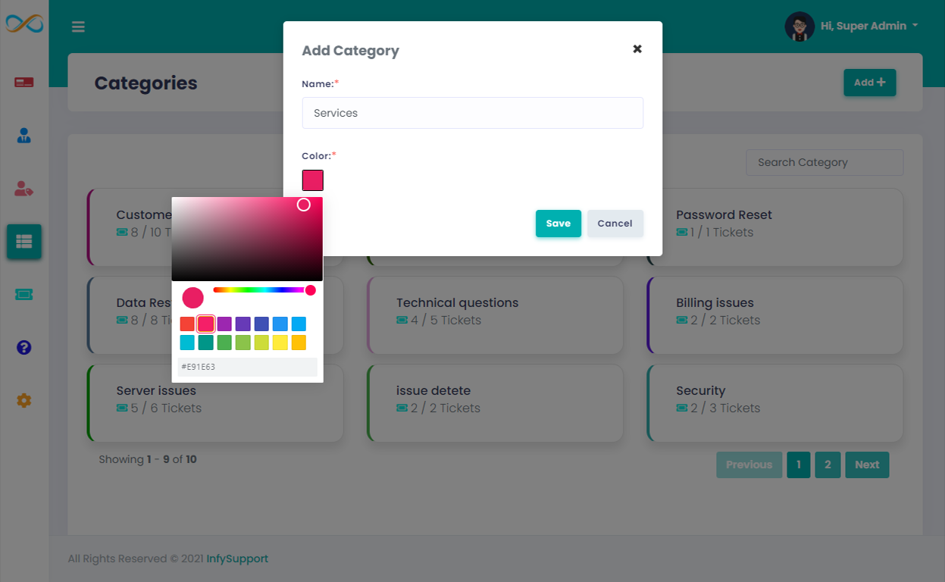Click the hue slider handle

tap(310, 290)
